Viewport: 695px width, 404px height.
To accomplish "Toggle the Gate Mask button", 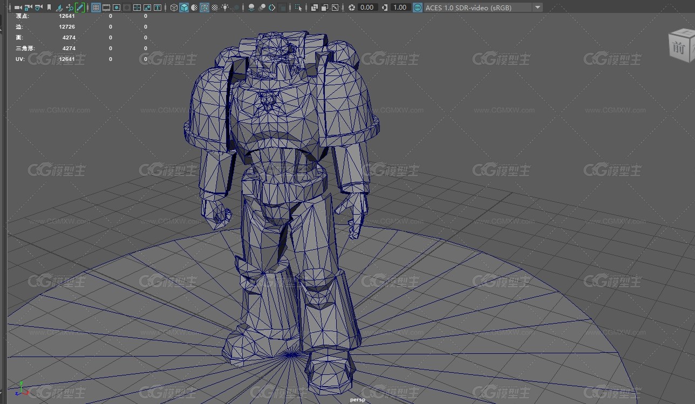I will (x=127, y=8).
